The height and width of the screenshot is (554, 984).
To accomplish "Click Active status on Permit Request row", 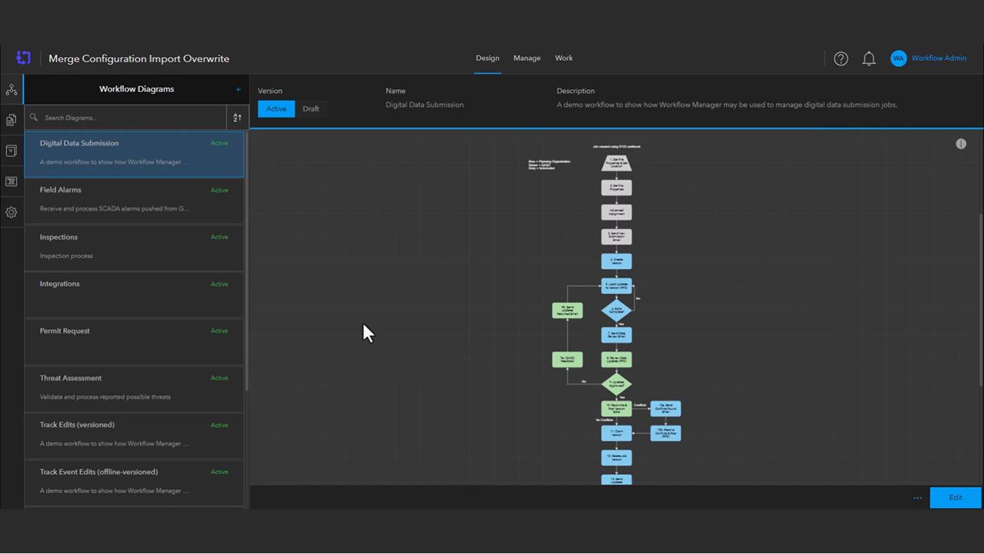I will pyautogui.click(x=219, y=331).
